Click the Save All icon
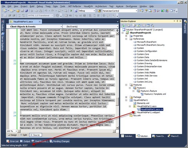188x148 pixels. [27, 11]
